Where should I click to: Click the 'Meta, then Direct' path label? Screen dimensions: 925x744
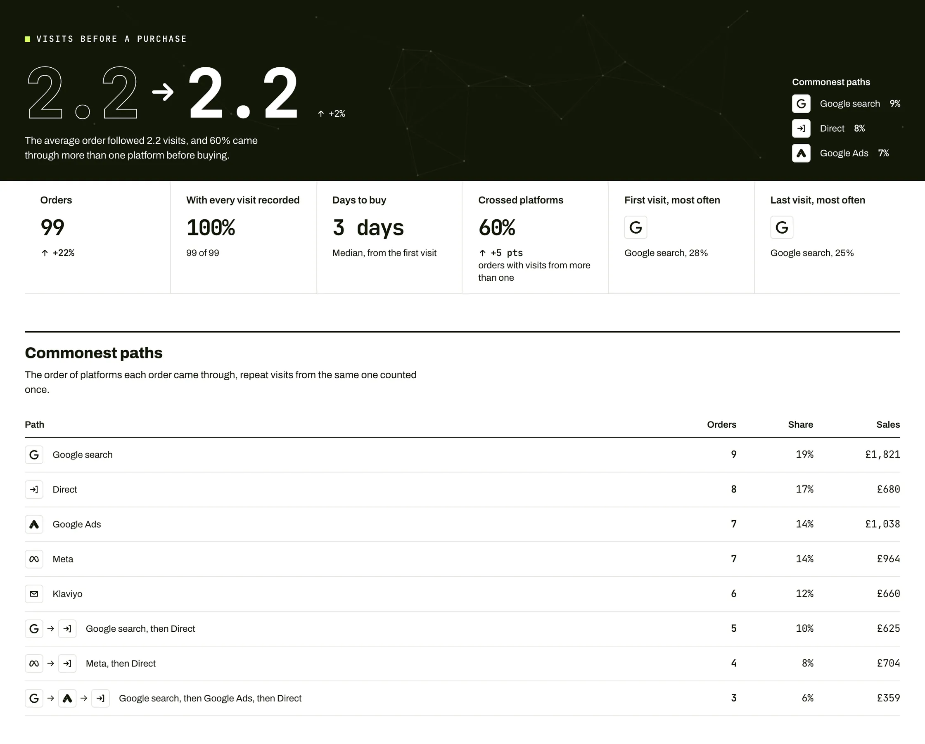pyautogui.click(x=121, y=663)
